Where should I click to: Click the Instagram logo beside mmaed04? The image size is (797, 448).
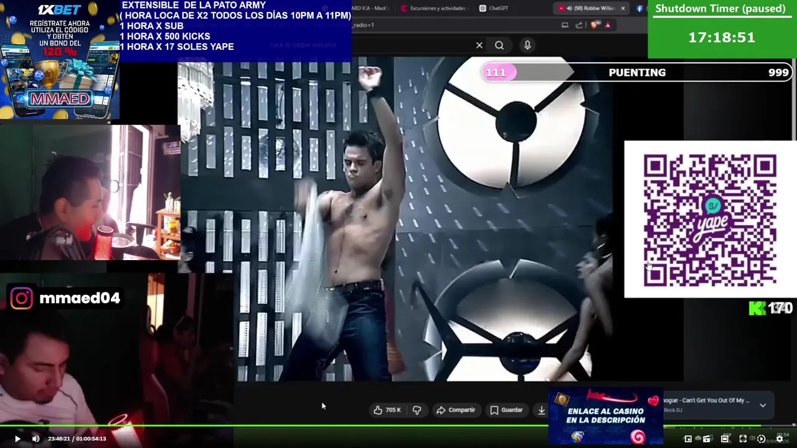(22, 298)
